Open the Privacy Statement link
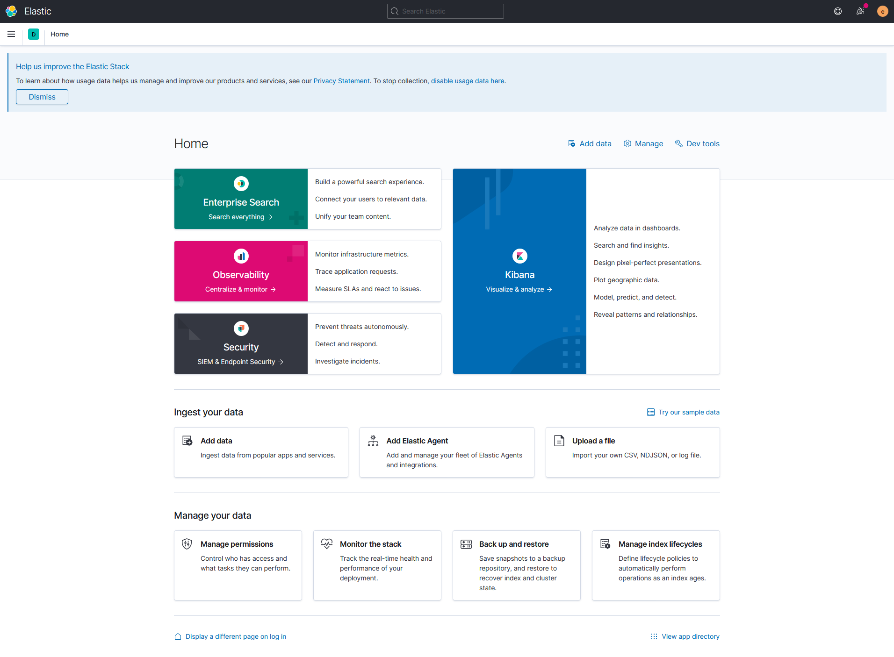 point(341,81)
